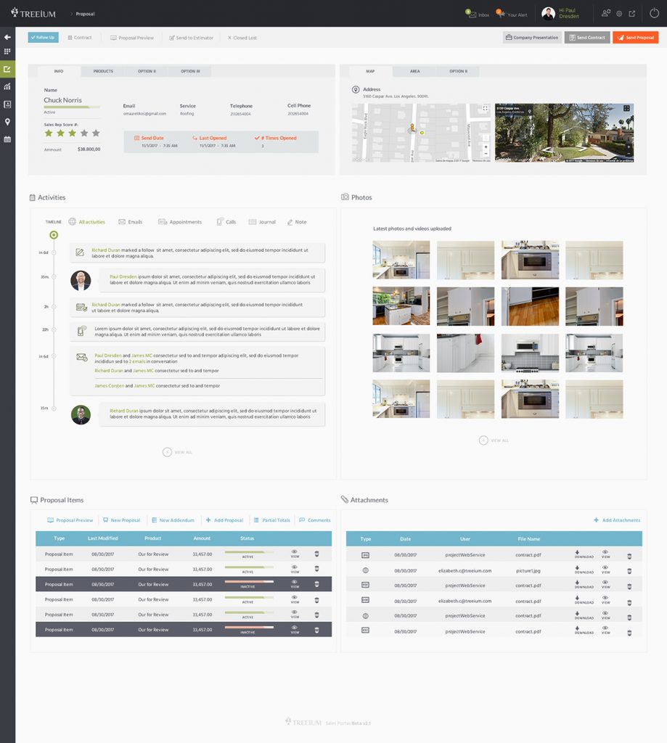Open the Inbox in the top bar

[478, 15]
